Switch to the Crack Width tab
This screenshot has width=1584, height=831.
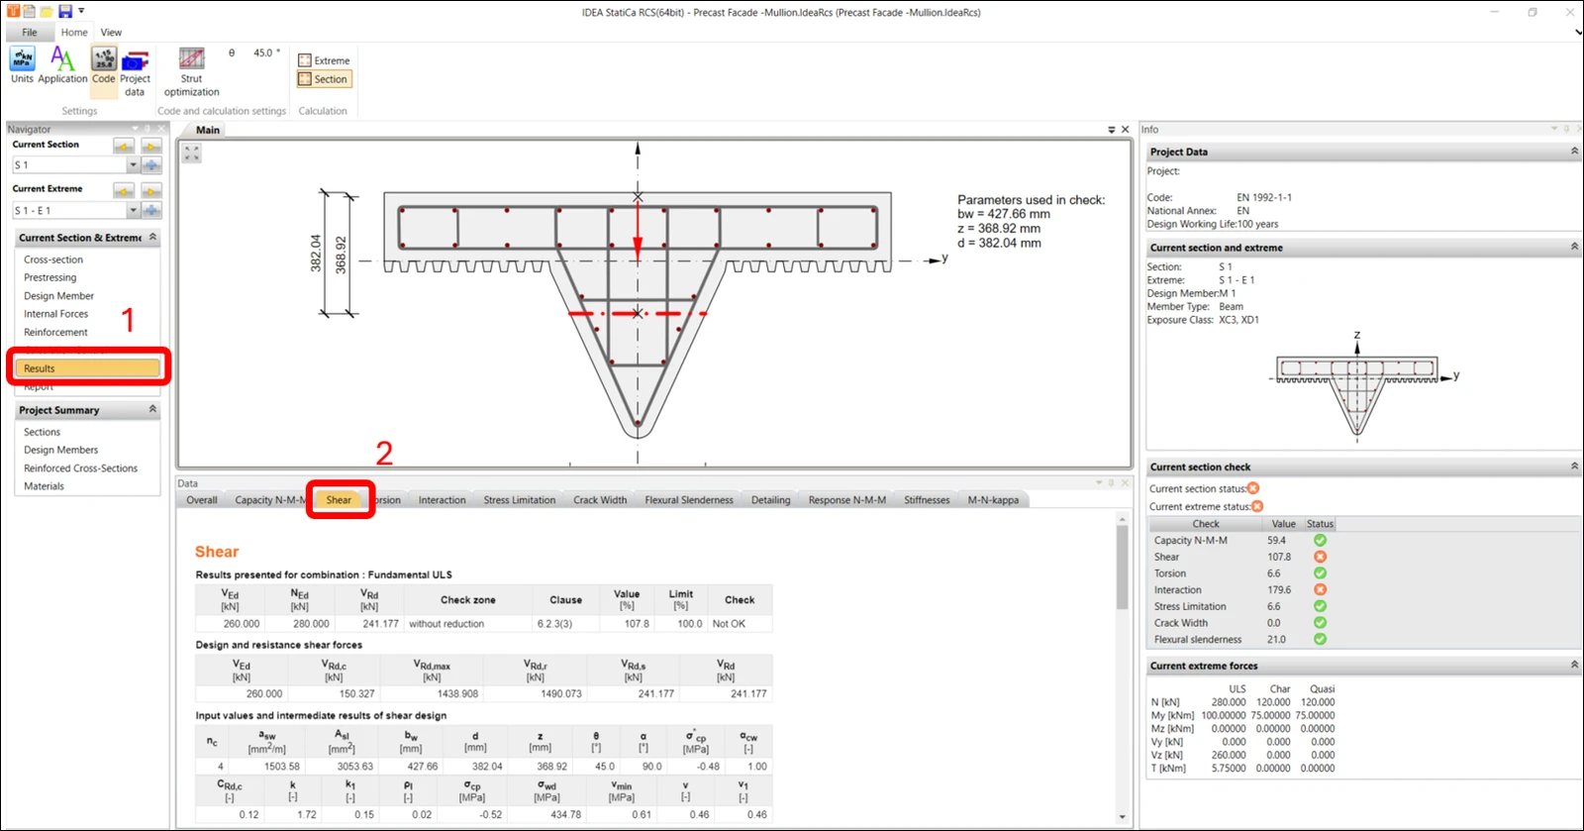point(600,500)
